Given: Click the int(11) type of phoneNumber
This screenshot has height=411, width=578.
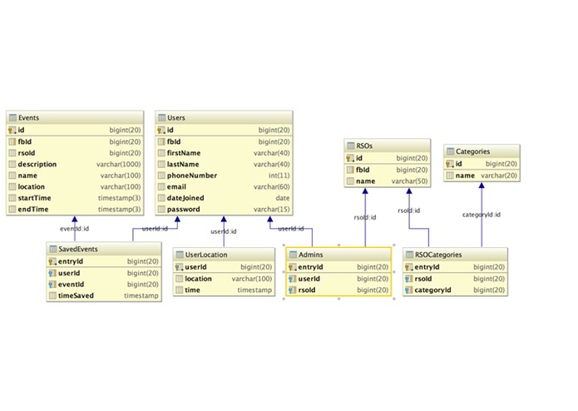Looking at the screenshot, I should (x=279, y=176).
